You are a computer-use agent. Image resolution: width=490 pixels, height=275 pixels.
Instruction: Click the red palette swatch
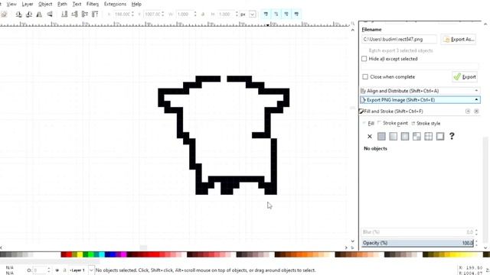tap(69, 254)
